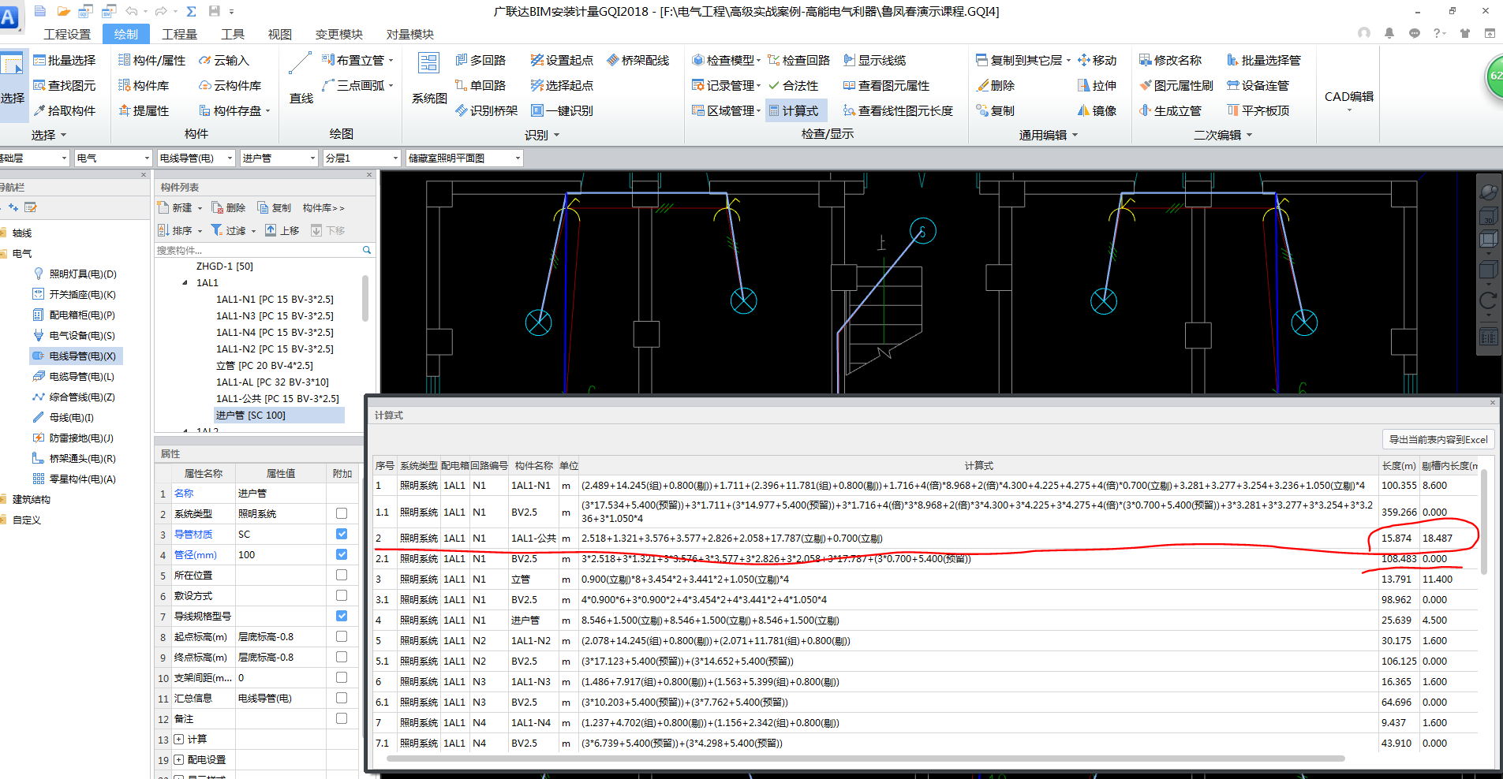This screenshot has height=779, width=1503.
Task: Toggle 附加 checkbox for 终点标高 row
Action: pos(342,657)
